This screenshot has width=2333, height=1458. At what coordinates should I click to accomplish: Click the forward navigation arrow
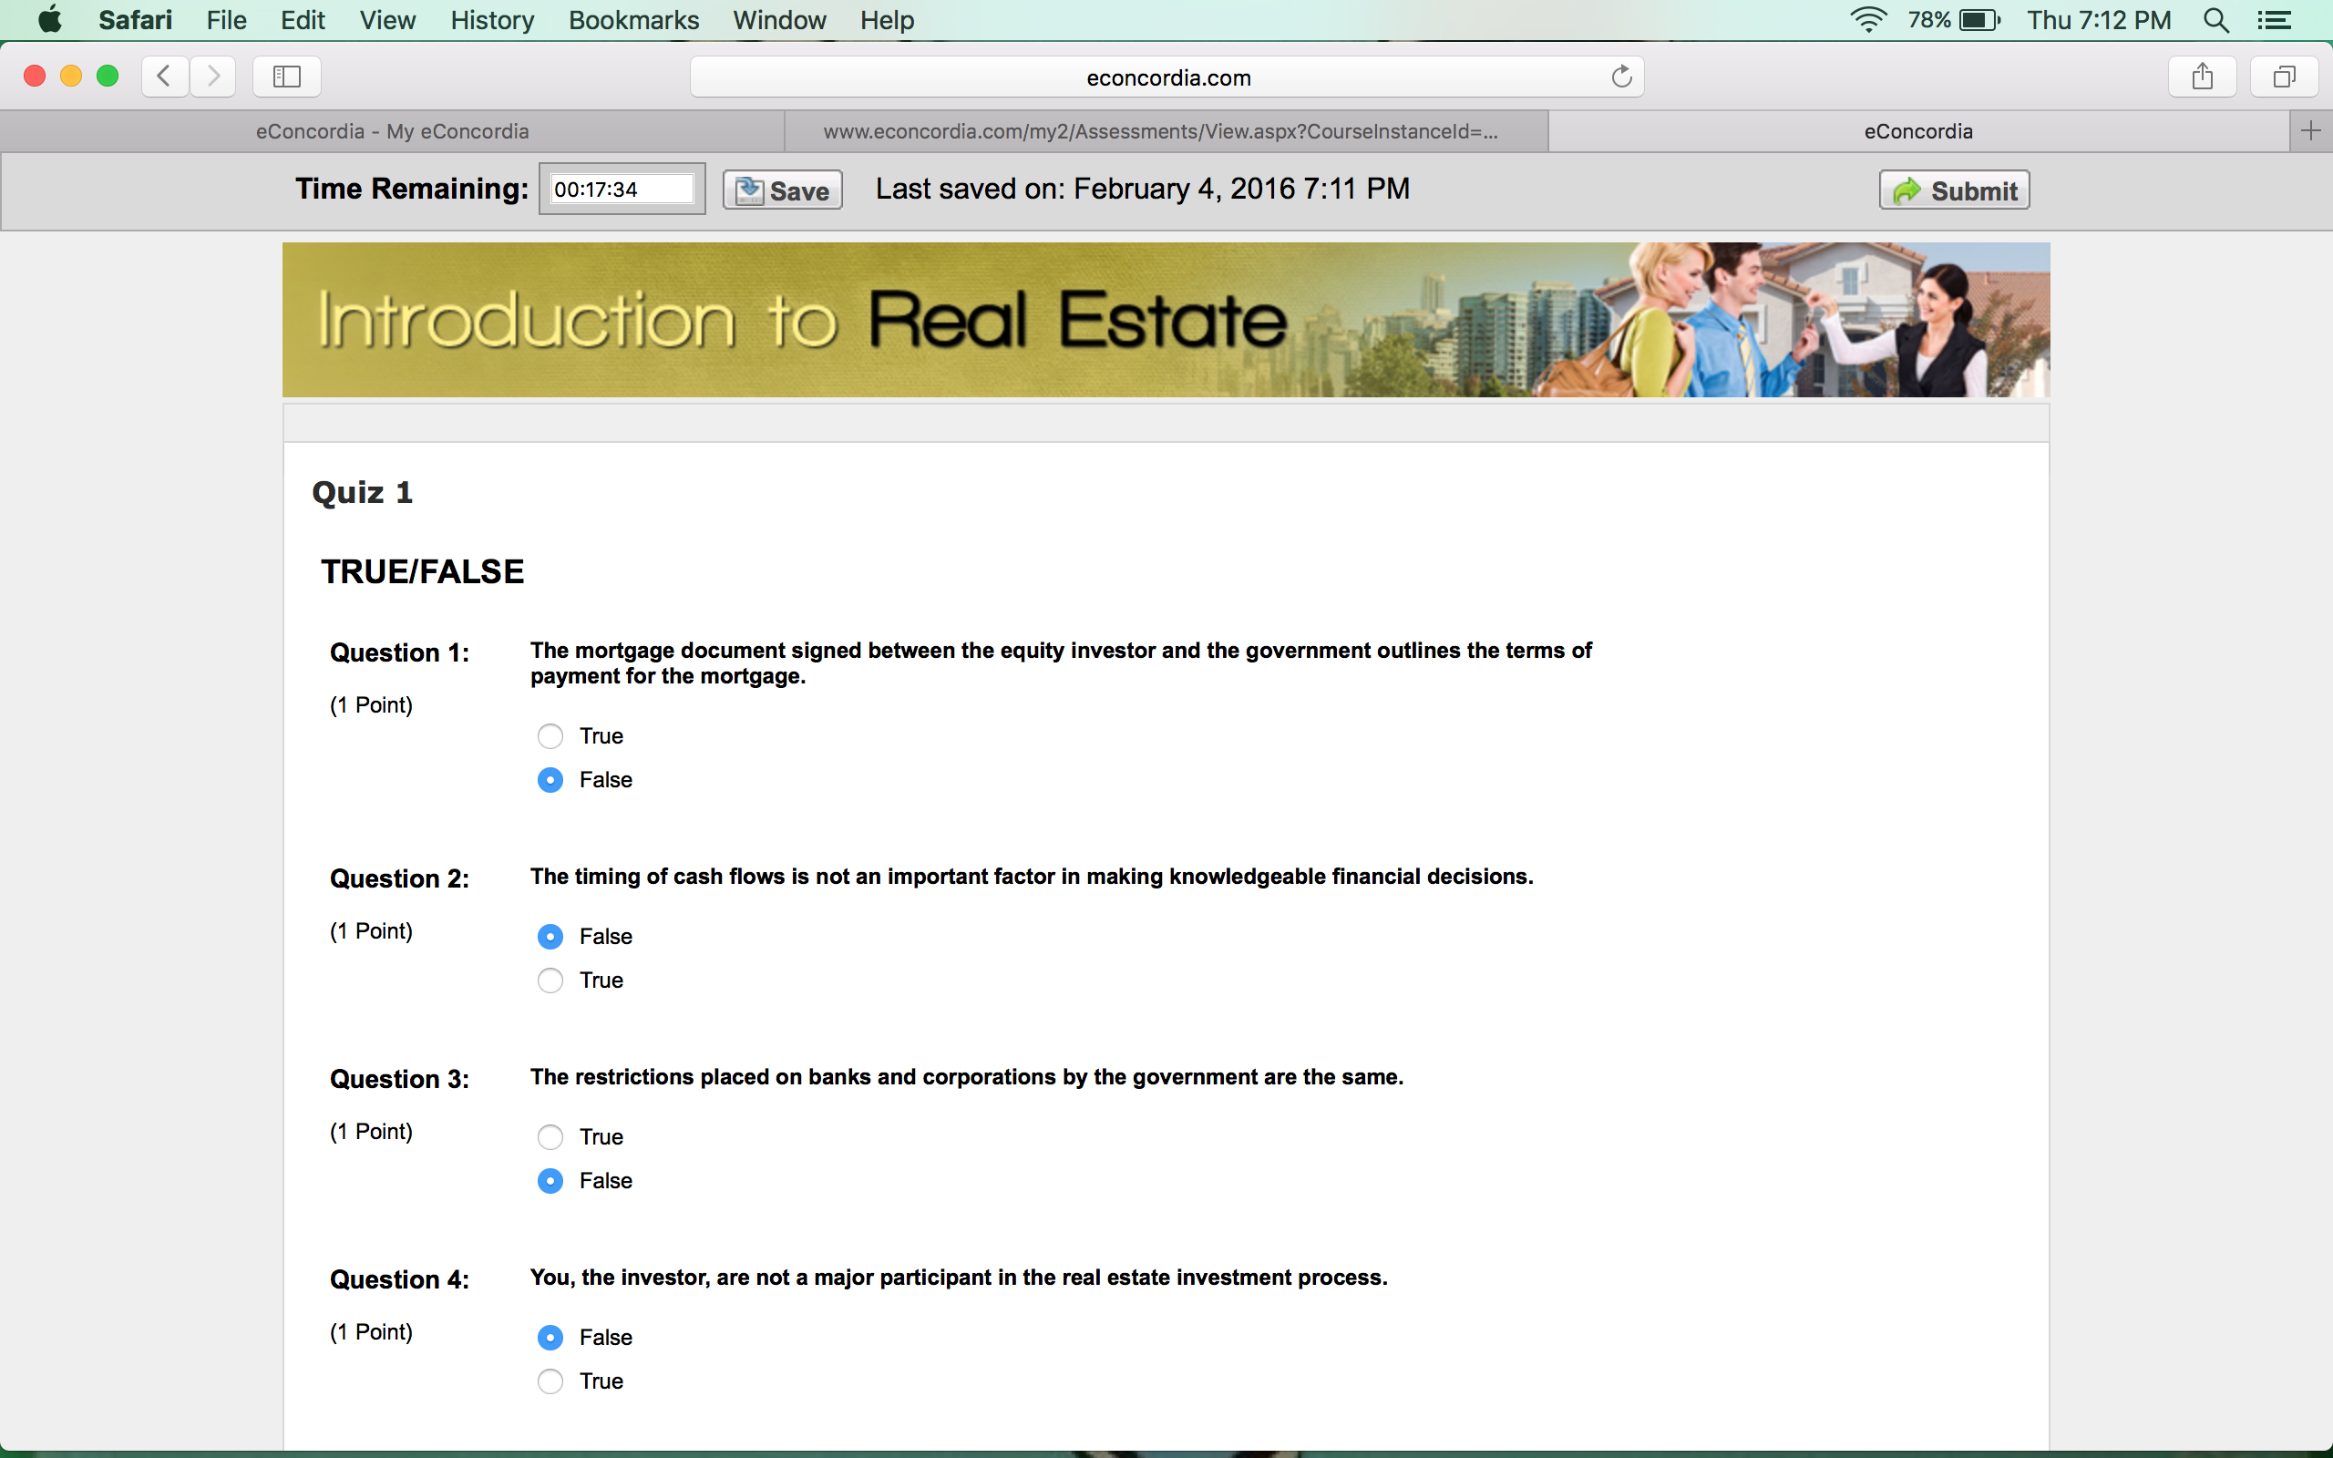pyautogui.click(x=213, y=77)
